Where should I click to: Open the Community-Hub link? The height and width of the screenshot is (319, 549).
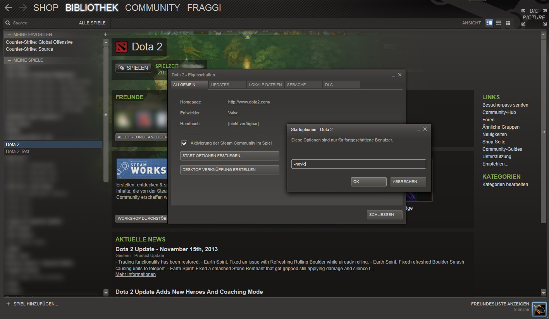click(499, 112)
